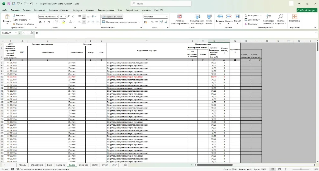Image resolution: width=319 pixels, height=171 pixels.
Task: Click Insert cells (Вставить) icon
Action: click(220, 17)
